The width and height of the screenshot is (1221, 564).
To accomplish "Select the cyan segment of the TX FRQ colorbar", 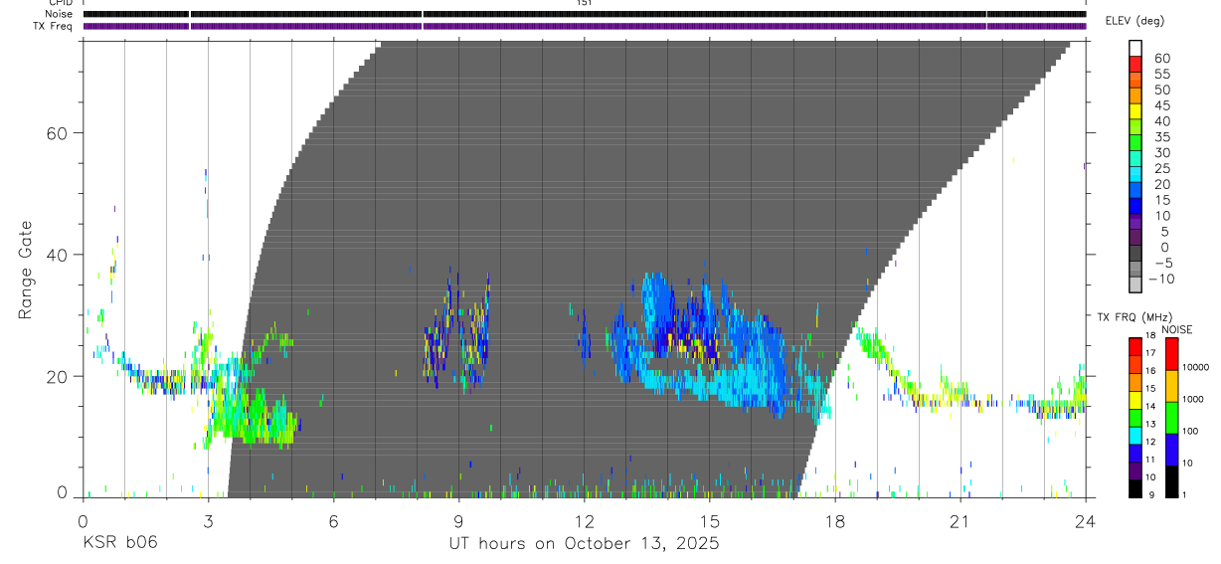I will click(x=1134, y=434).
